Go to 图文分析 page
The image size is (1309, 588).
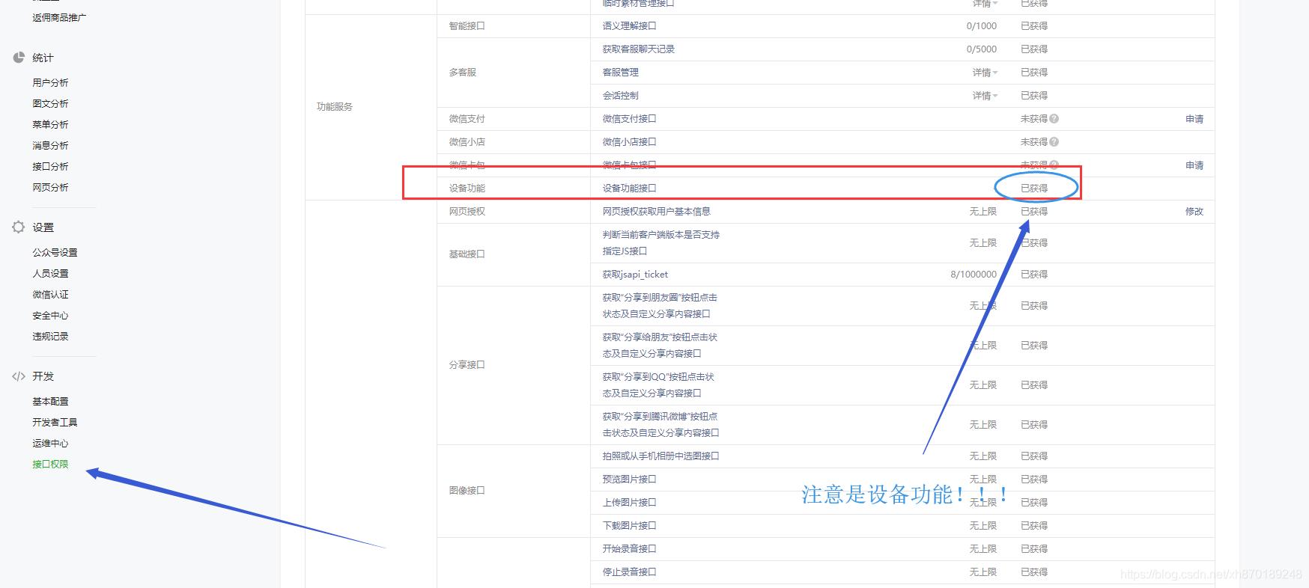[50, 103]
